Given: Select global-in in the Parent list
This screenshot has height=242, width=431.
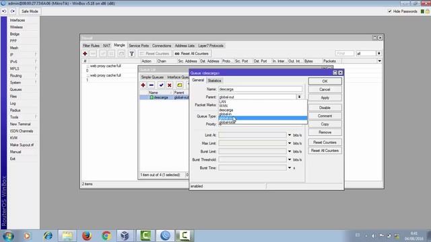Looking at the screenshot, I should (x=263, y=114).
